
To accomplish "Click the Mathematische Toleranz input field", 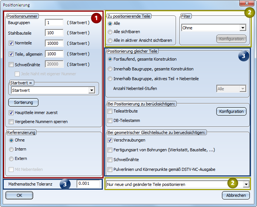I will tap(89, 184).
